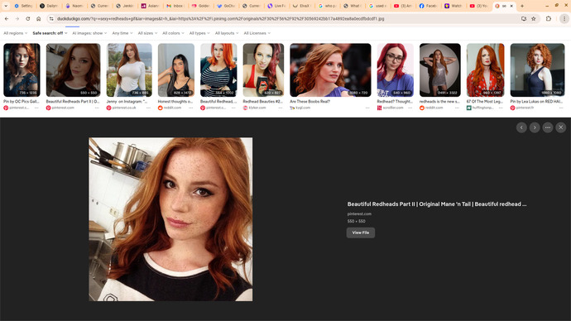Open the three-dots more options in detail panel

tap(547, 127)
